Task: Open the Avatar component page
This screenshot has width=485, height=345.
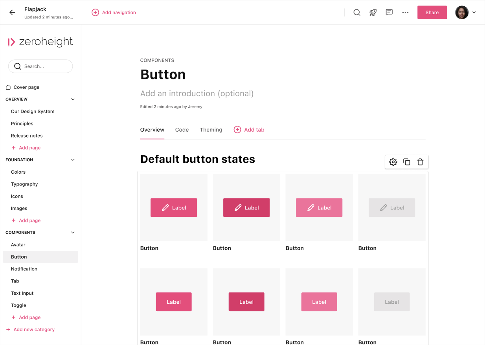Action: 18,245
